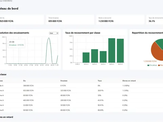Click the 55 000 FCFA cell
This screenshot has width=163, height=122.
coord(28,105)
